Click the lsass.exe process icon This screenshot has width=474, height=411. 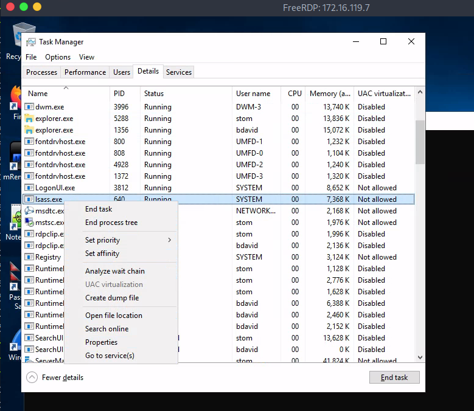click(x=29, y=199)
